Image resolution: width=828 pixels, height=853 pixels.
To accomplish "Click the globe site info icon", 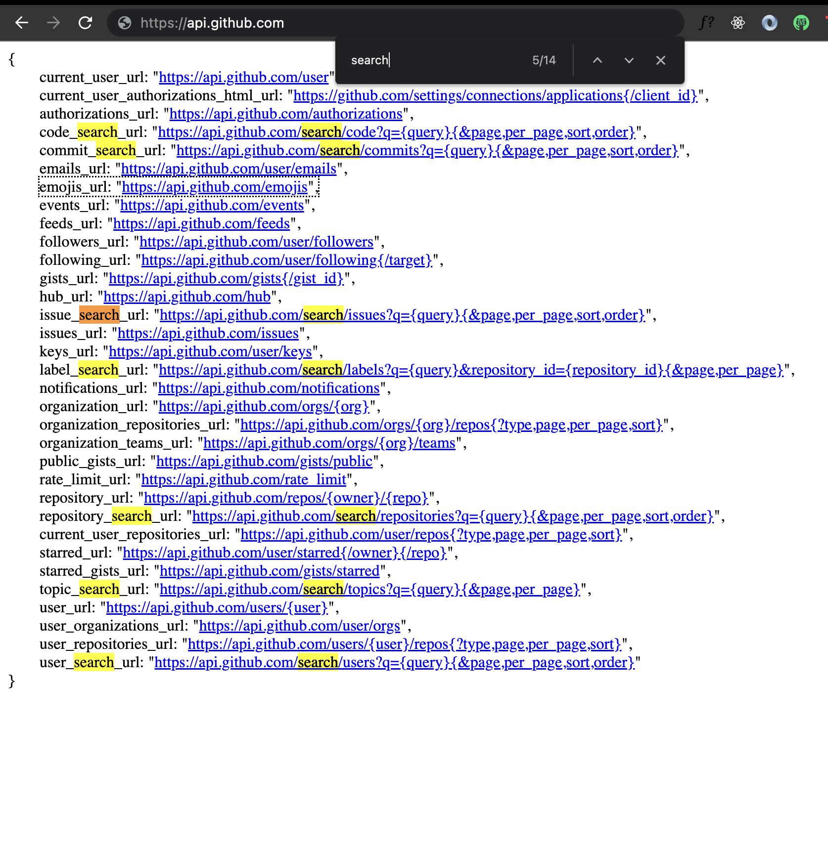I will coord(125,23).
